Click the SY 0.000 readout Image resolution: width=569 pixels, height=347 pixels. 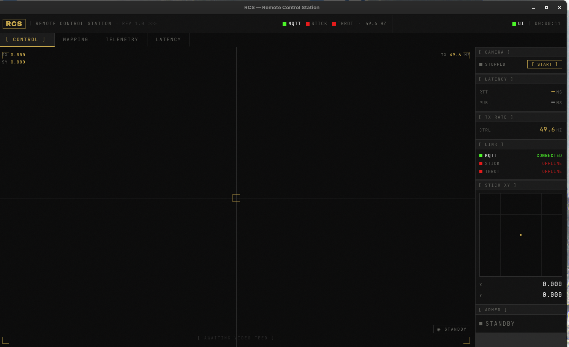click(x=14, y=62)
